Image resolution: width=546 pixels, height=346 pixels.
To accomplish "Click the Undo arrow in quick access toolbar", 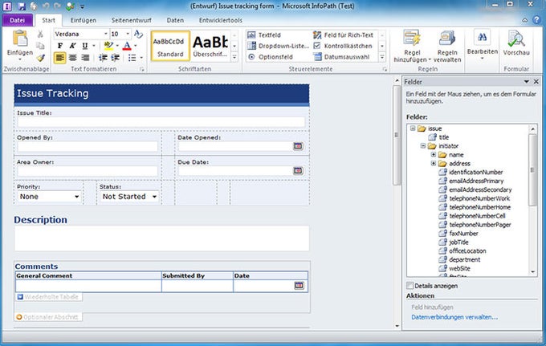I will coord(46,6).
